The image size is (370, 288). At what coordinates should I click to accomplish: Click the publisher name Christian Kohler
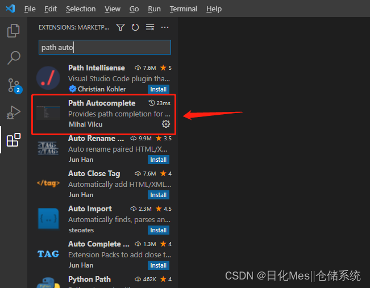[x=102, y=89]
